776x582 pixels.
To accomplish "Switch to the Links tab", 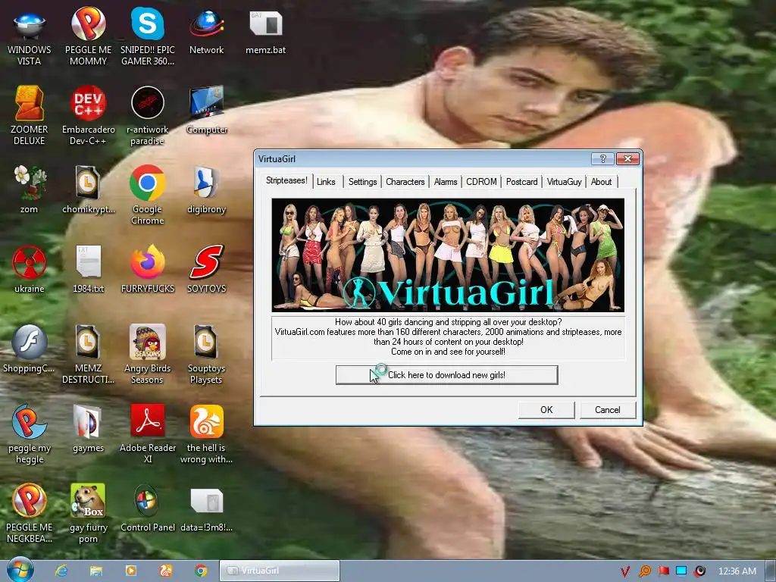I will click(x=326, y=182).
